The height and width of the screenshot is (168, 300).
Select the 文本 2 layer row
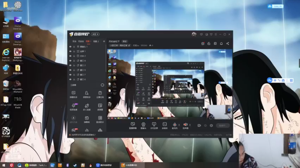(87, 56)
